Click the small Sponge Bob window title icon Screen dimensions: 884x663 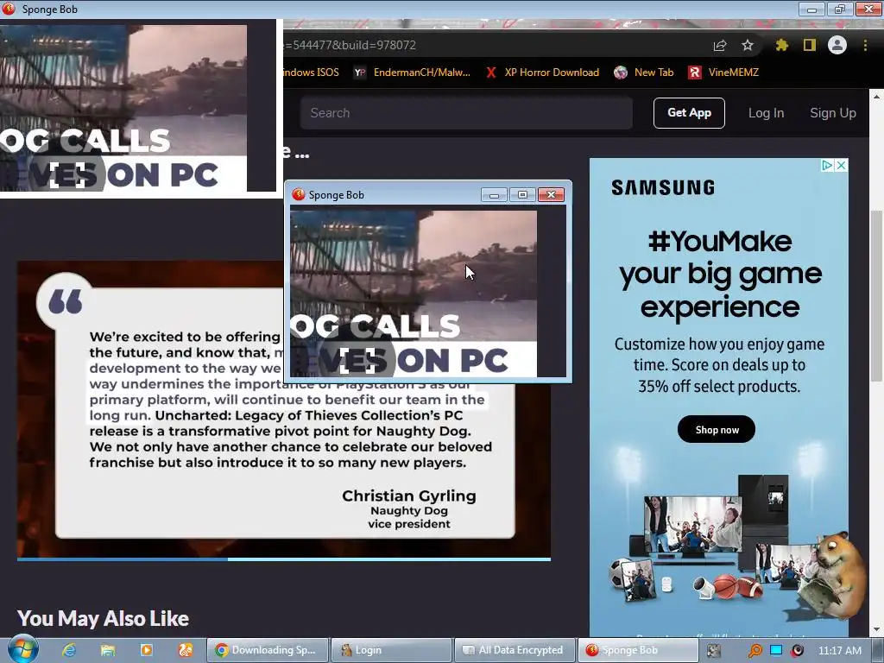[x=298, y=194]
